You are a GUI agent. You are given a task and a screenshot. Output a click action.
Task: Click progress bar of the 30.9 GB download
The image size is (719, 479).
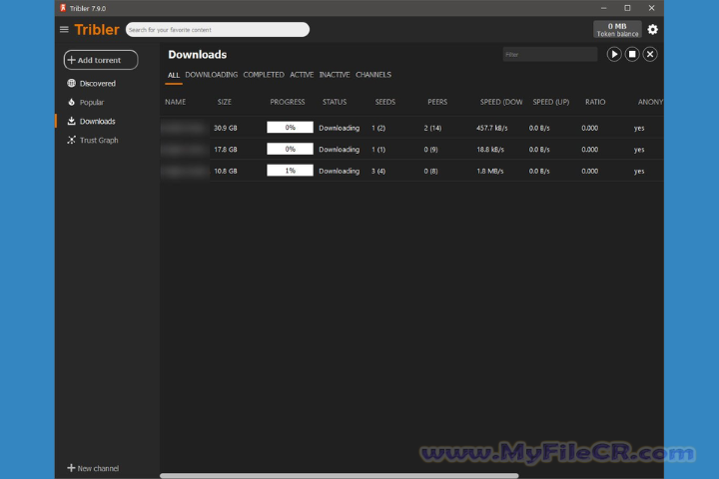point(290,128)
